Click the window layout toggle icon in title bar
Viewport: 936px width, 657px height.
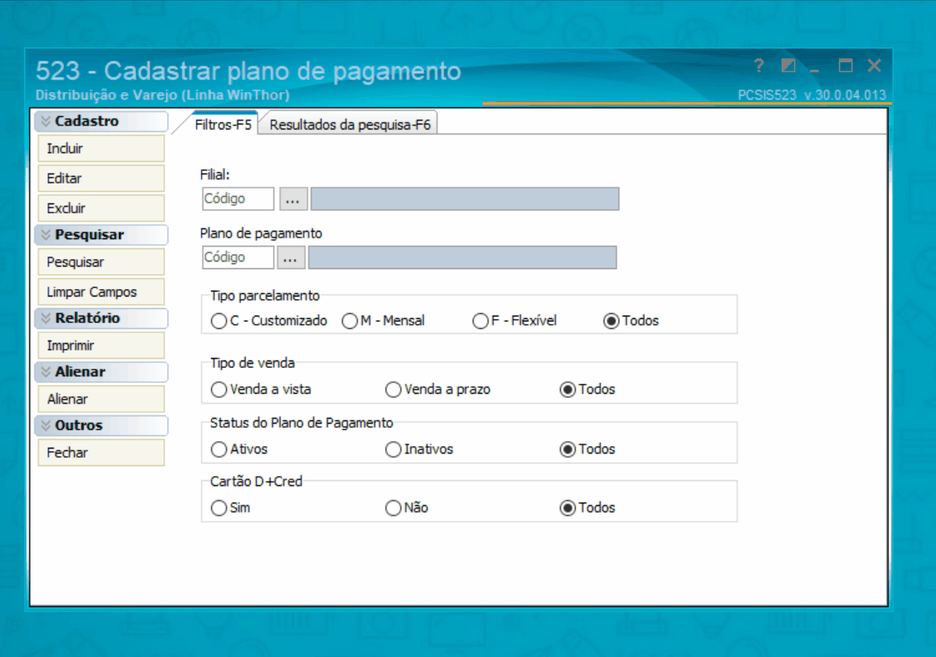(788, 66)
